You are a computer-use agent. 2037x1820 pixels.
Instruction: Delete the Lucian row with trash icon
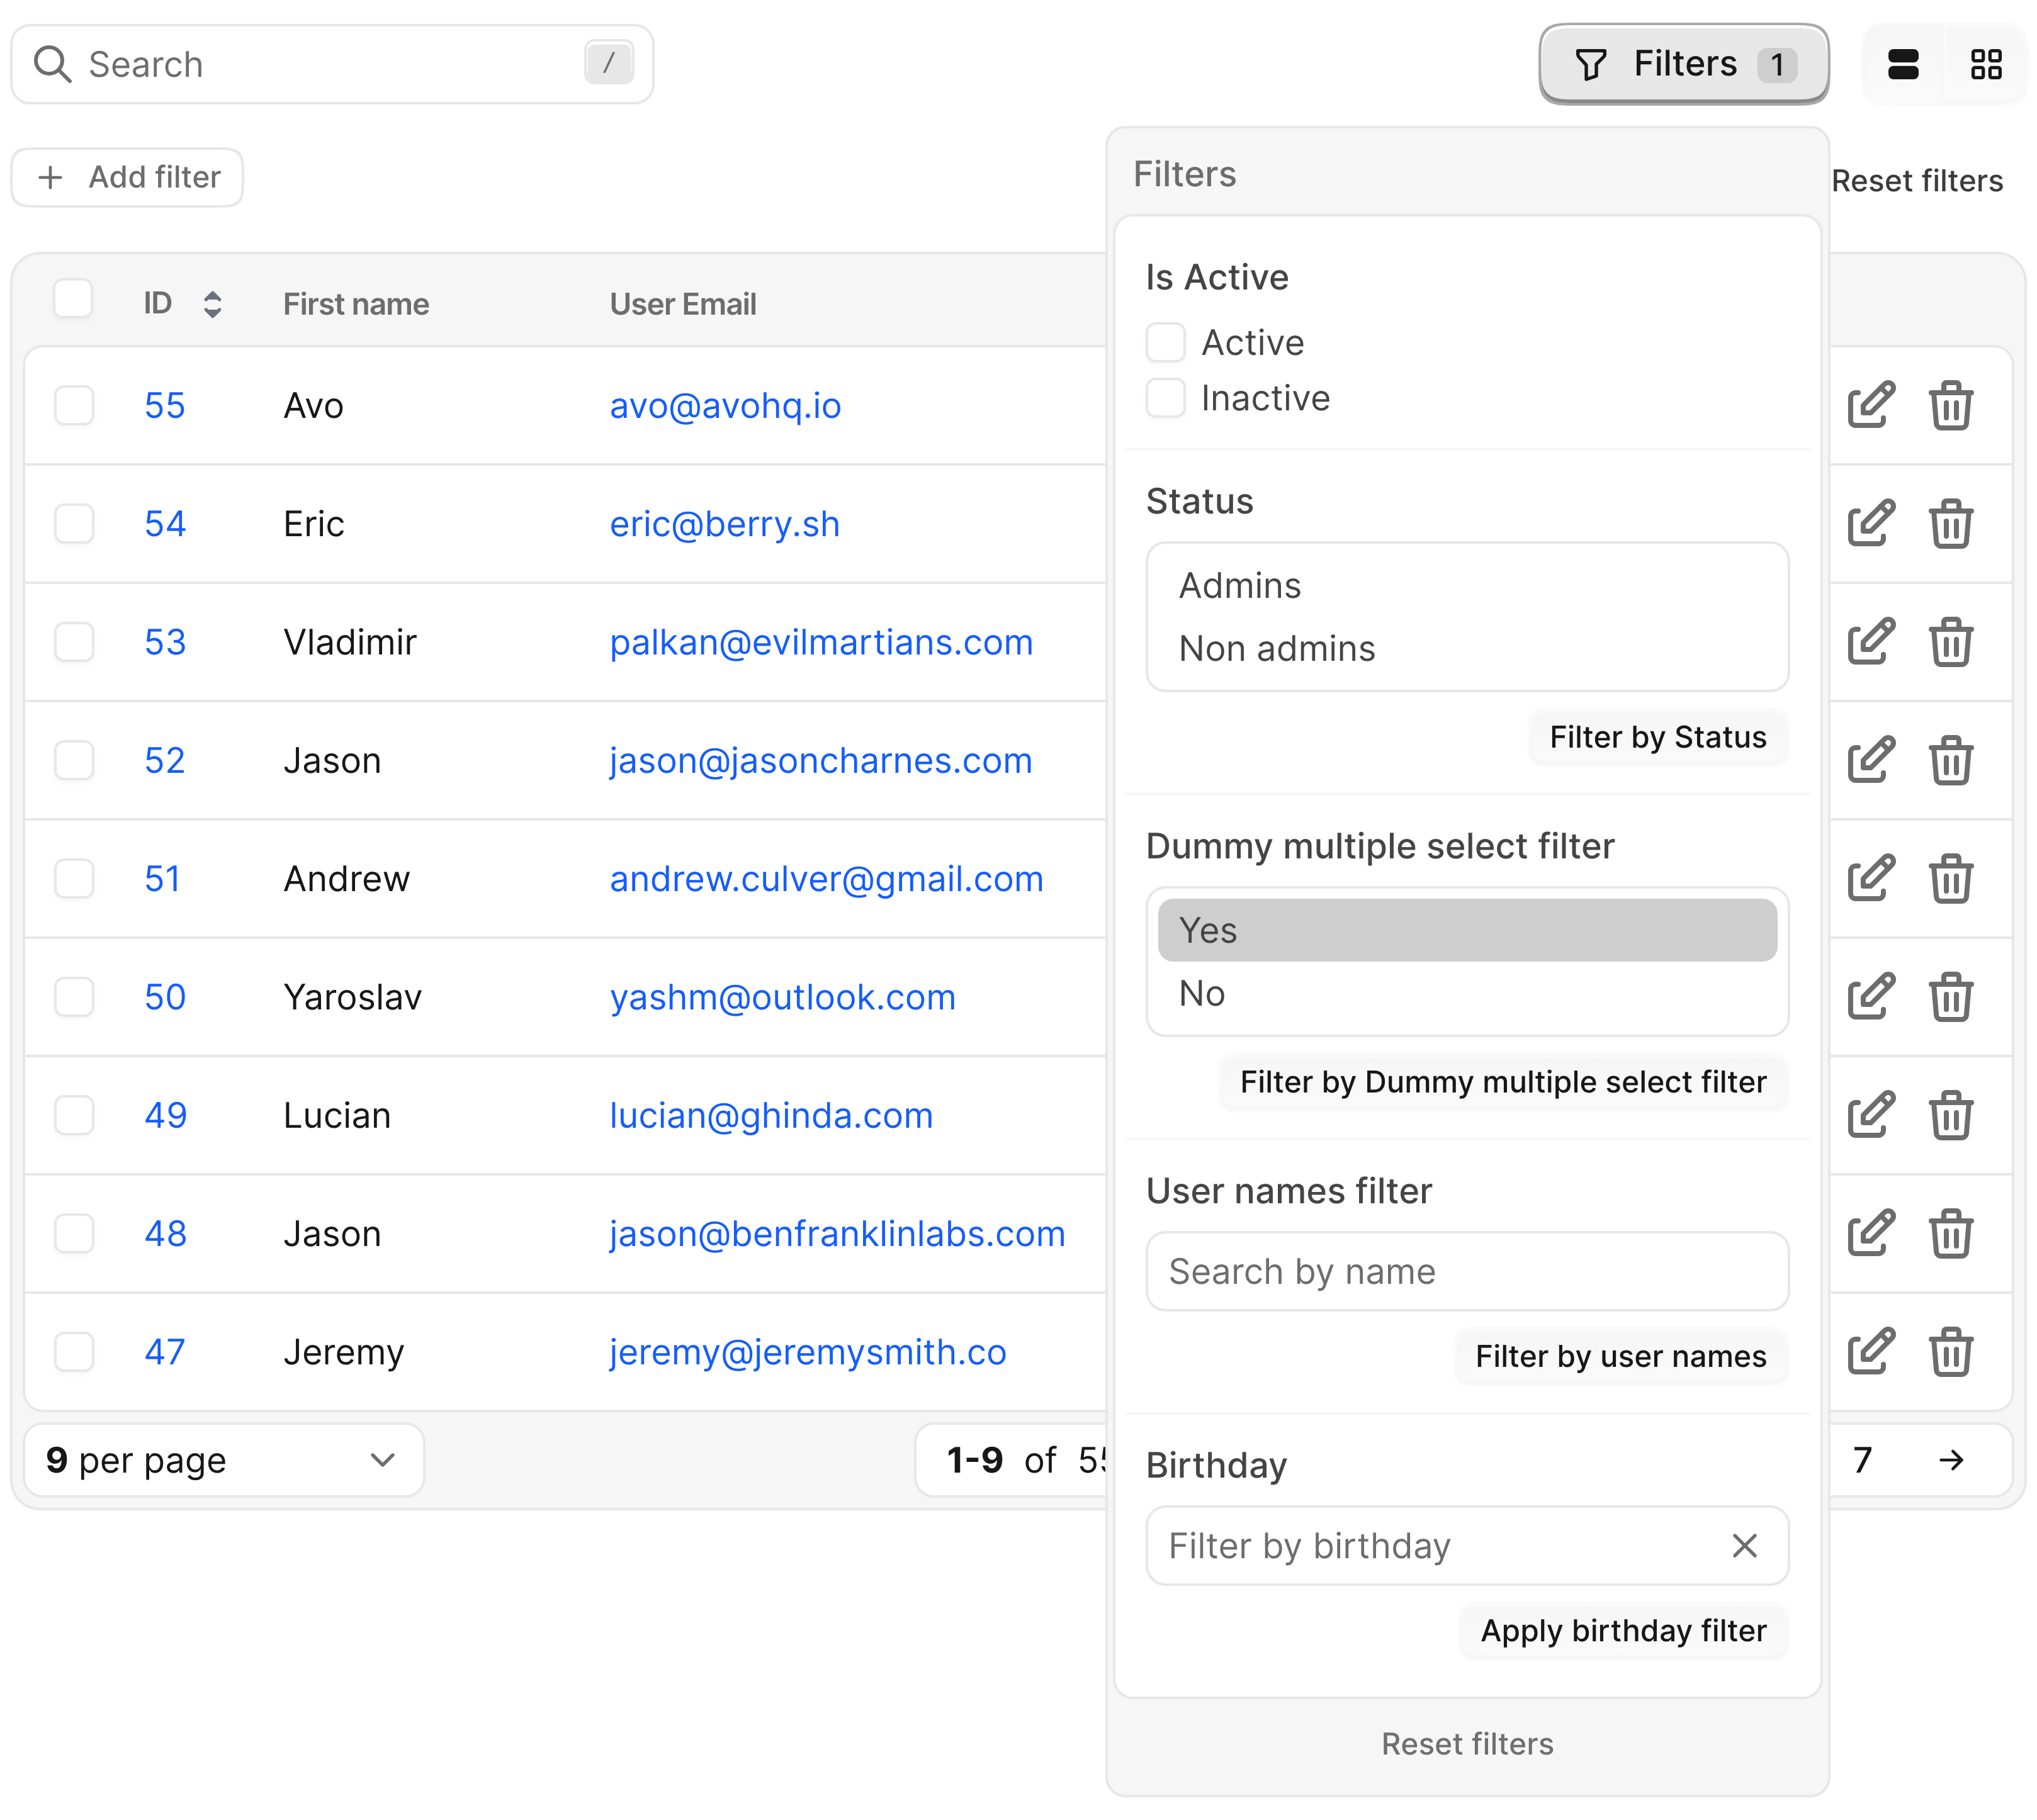click(x=1950, y=1115)
